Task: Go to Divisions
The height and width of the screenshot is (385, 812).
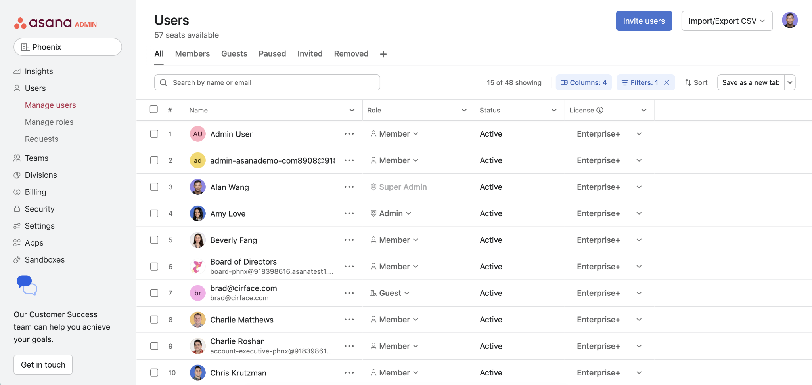Action: (40, 175)
